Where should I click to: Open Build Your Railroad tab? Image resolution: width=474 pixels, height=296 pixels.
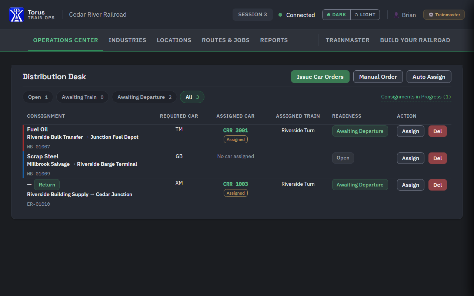[415, 40]
